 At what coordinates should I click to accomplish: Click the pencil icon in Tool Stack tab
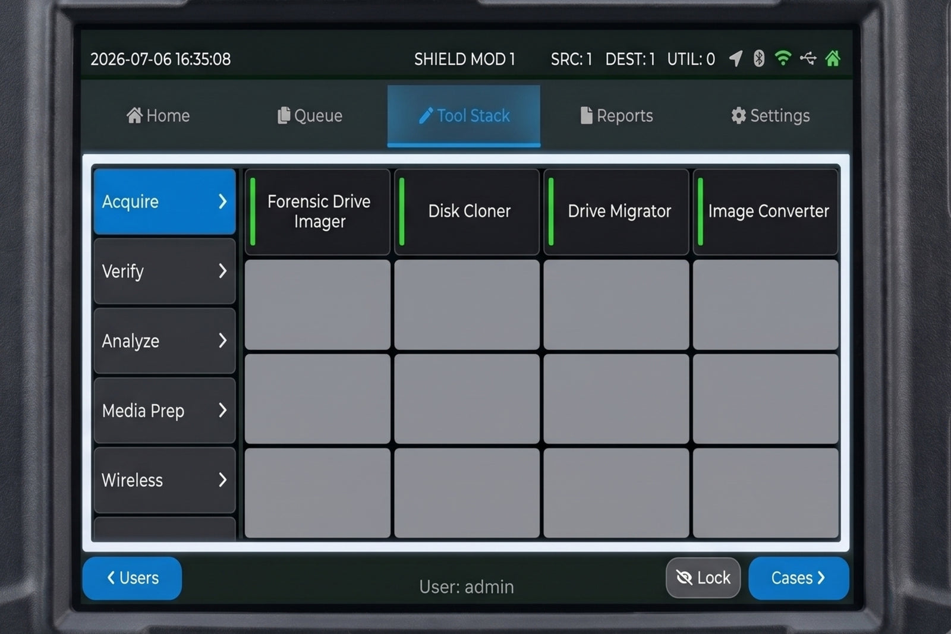click(426, 115)
